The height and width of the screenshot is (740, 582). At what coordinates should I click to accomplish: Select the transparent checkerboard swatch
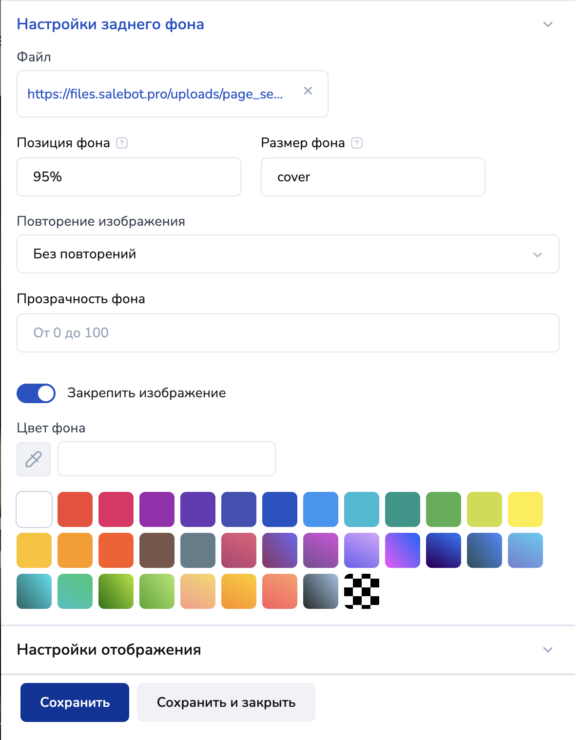tap(362, 591)
